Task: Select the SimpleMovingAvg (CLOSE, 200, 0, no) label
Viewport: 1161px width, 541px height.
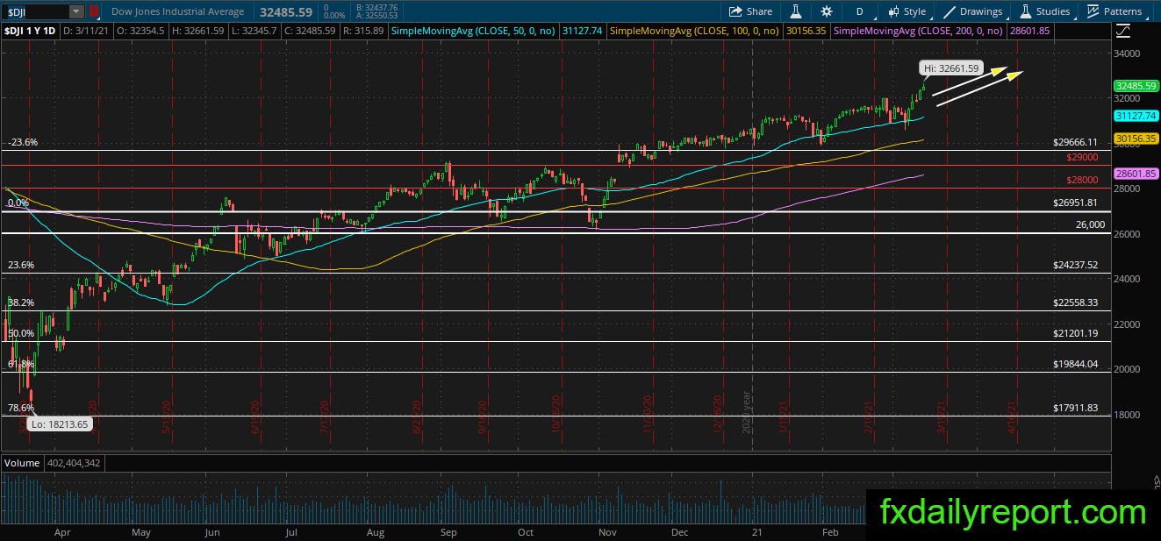Action: click(916, 31)
